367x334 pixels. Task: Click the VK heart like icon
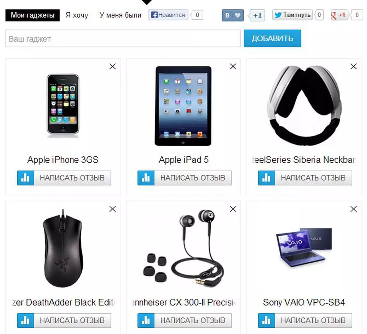tap(238, 15)
